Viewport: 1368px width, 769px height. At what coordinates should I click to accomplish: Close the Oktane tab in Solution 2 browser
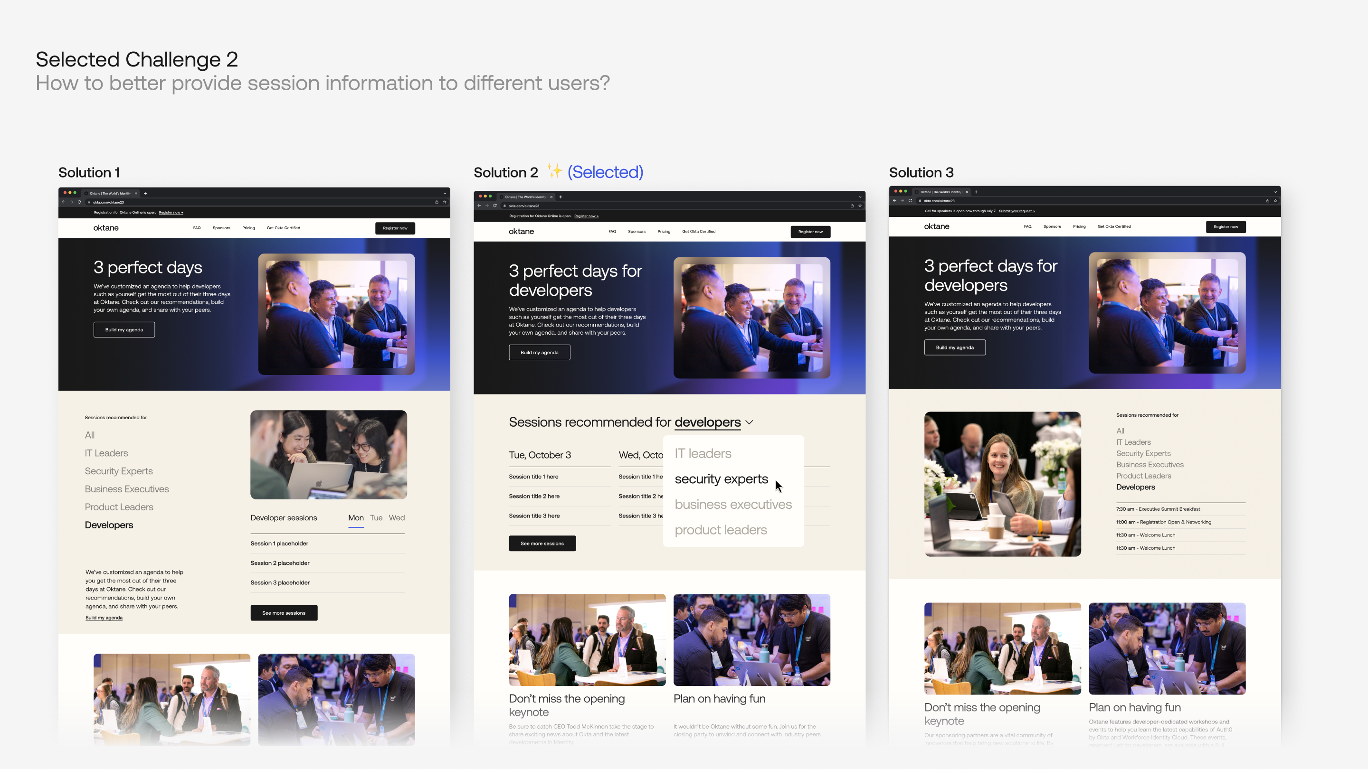pos(551,197)
